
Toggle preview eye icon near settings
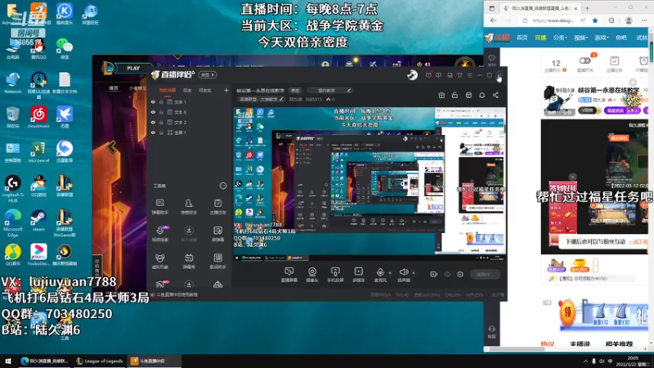click(x=447, y=274)
